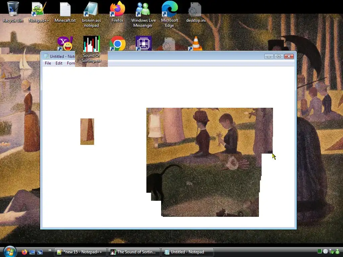Screen dimensions: 343x257
Task: Open the Recycle Bin desktop icon
Action: 13,12
